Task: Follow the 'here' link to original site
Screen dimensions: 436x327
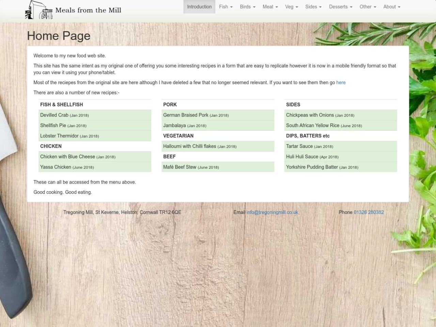Action: 341,82
